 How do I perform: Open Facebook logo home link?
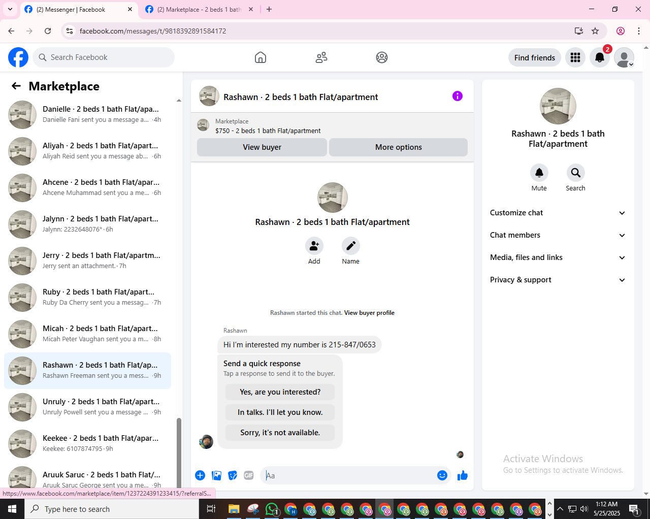tap(18, 57)
